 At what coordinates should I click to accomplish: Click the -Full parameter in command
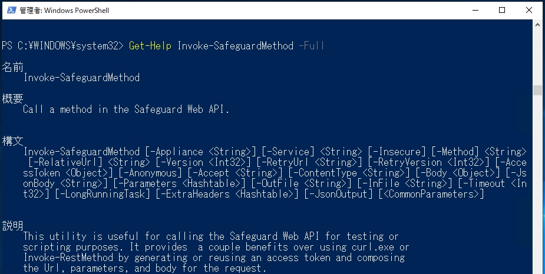[x=312, y=45]
